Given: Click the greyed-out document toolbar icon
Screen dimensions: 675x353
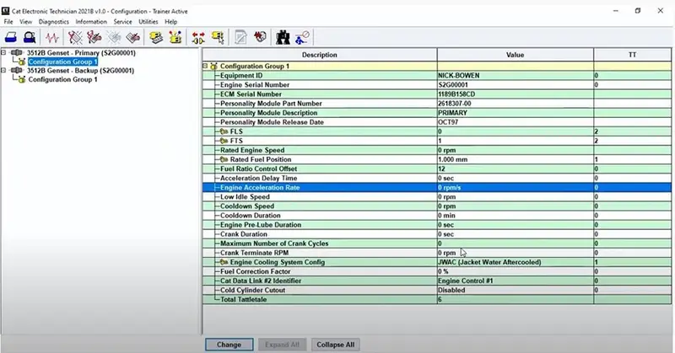Looking at the screenshot, I should [x=240, y=38].
